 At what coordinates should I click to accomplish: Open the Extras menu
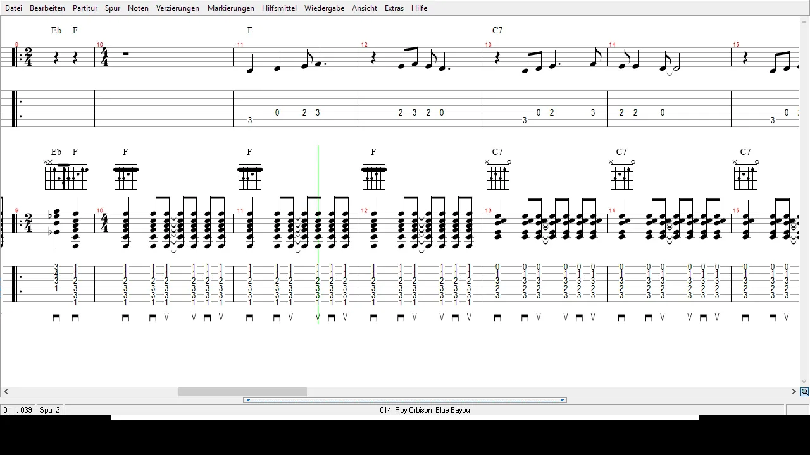click(396, 8)
